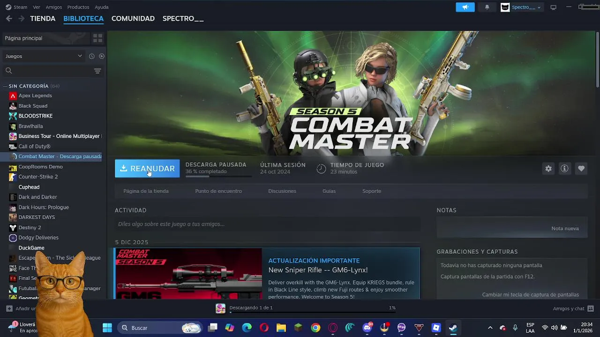Click the Counter-Strike 2 game icon
This screenshot has width=600, height=337.
tap(13, 177)
